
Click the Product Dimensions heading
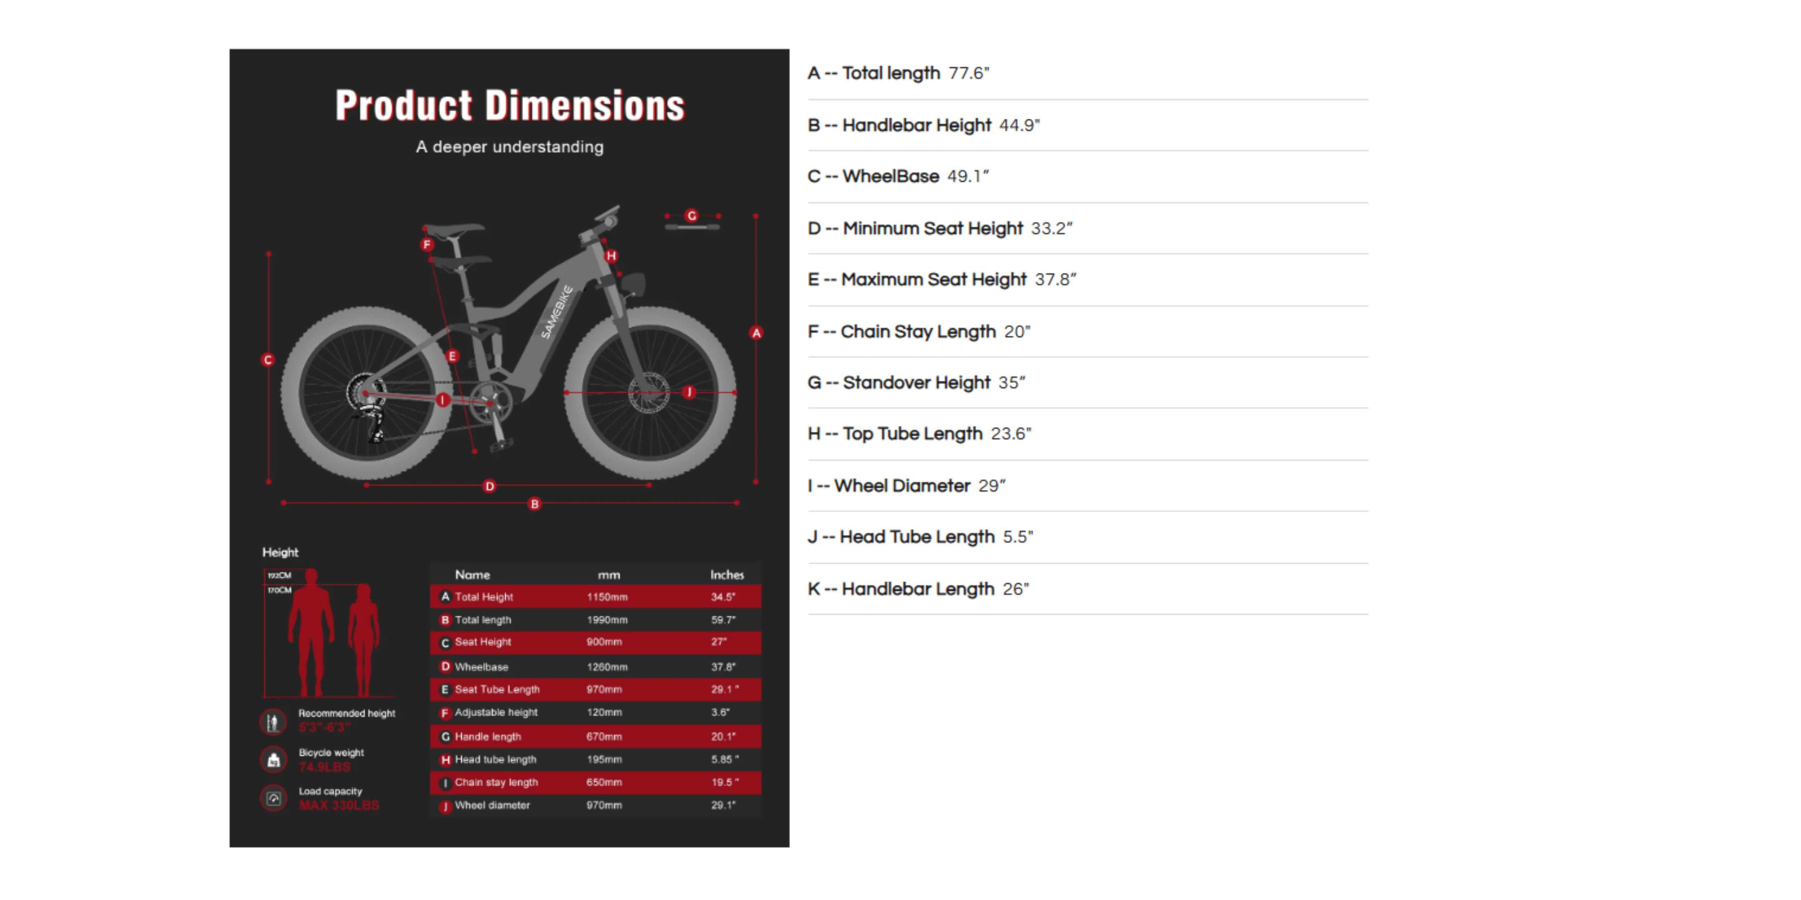click(x=510, y=105)
